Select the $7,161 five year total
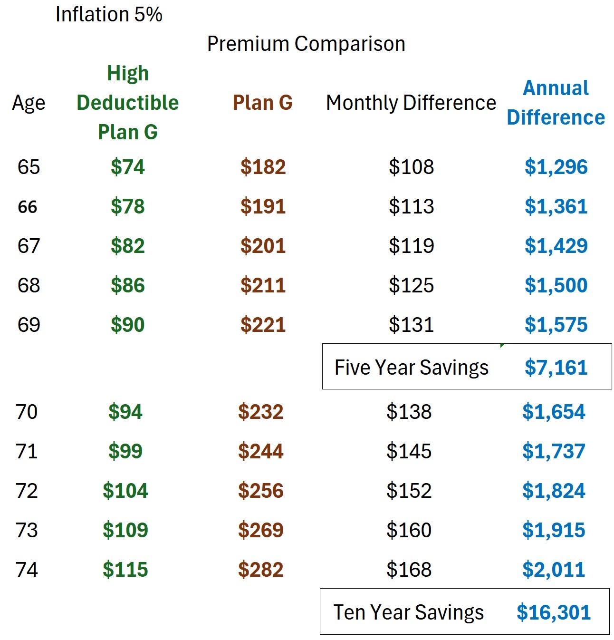The width and height of the screenshot is (614, 640). 556,368
